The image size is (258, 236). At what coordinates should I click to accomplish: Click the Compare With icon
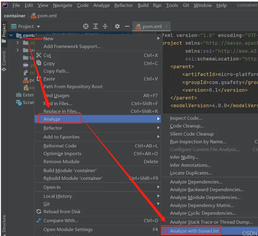(39, 220)
